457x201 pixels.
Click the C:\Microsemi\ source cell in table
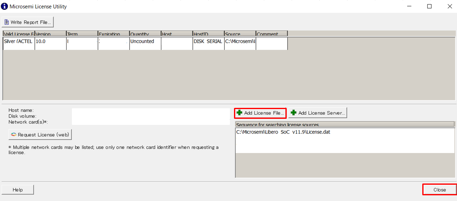click(x=240, y=43)
